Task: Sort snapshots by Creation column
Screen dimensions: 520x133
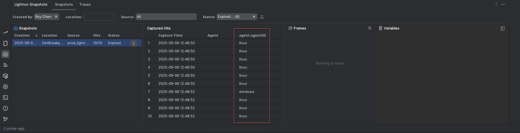Action: pyautogui.click(x=22, y=35)
